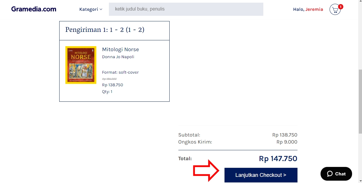Screen dimensions: 362x183
Task: Click the chevron next to Kategori
Action: pyautogui.click(x=101, y=9)
